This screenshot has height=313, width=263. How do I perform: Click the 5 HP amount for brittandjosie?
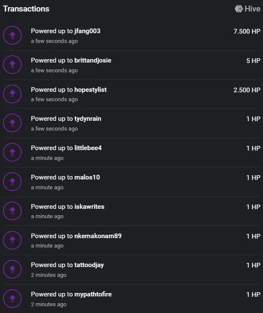click(253, 61)
